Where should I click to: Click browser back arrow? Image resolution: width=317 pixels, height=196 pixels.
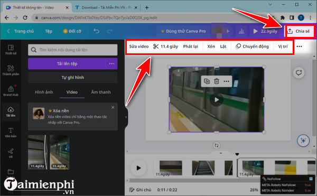(x=7, y=18)
